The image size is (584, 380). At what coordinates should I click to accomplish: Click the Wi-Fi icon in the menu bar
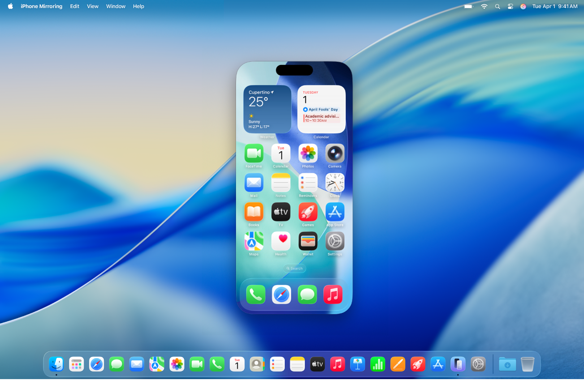point(484,6)
